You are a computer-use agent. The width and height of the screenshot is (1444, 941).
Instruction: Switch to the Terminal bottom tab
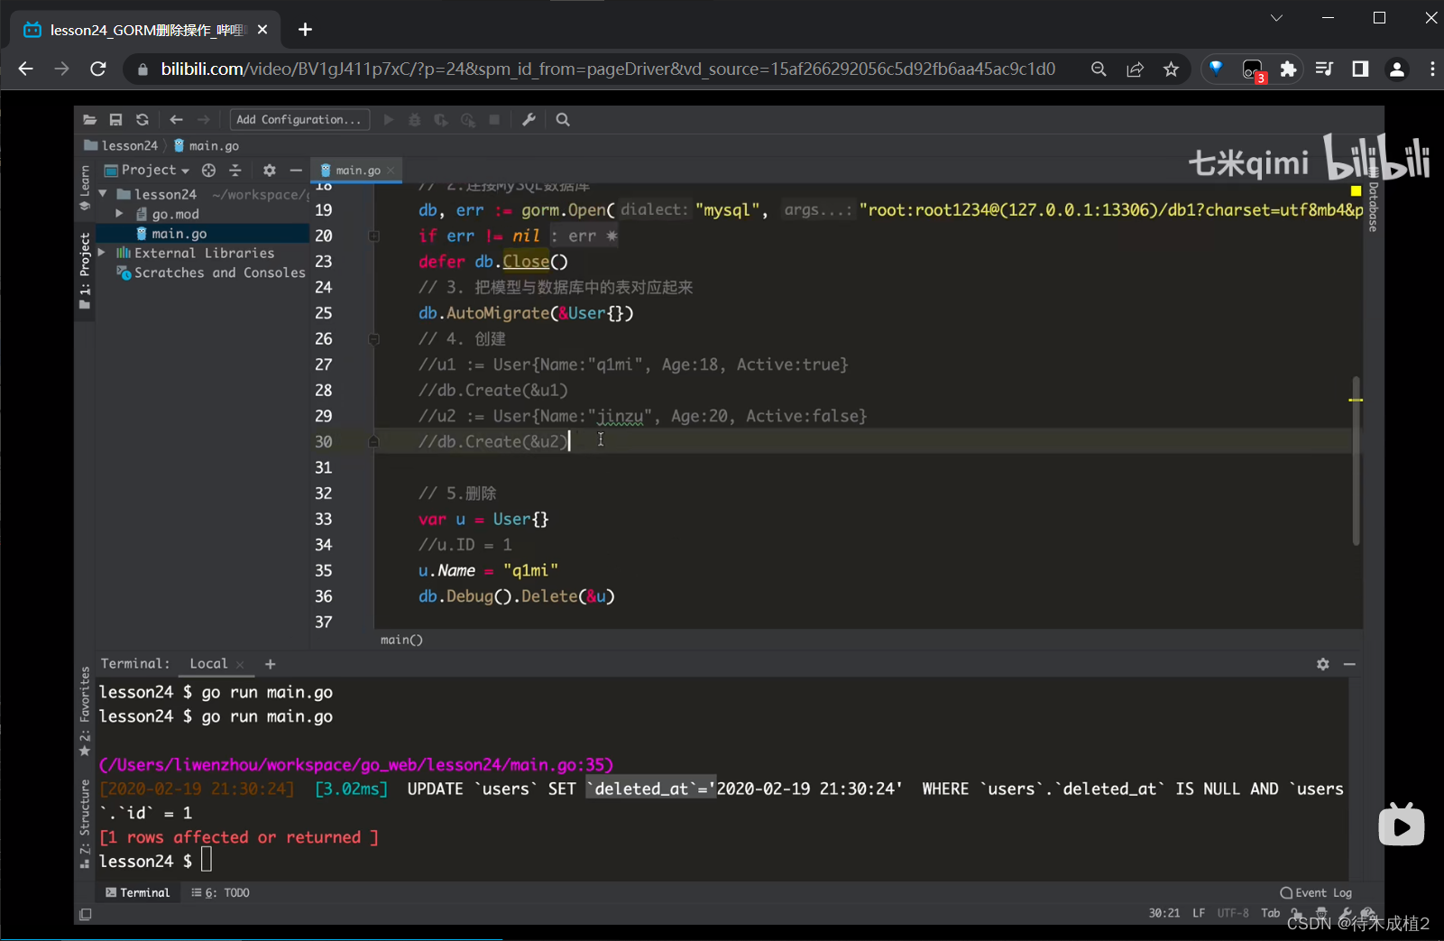(137, 892)
